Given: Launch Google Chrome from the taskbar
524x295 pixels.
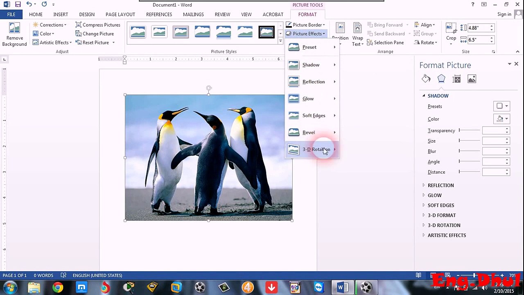Looking at the screenshot, I should coord(58,288).
